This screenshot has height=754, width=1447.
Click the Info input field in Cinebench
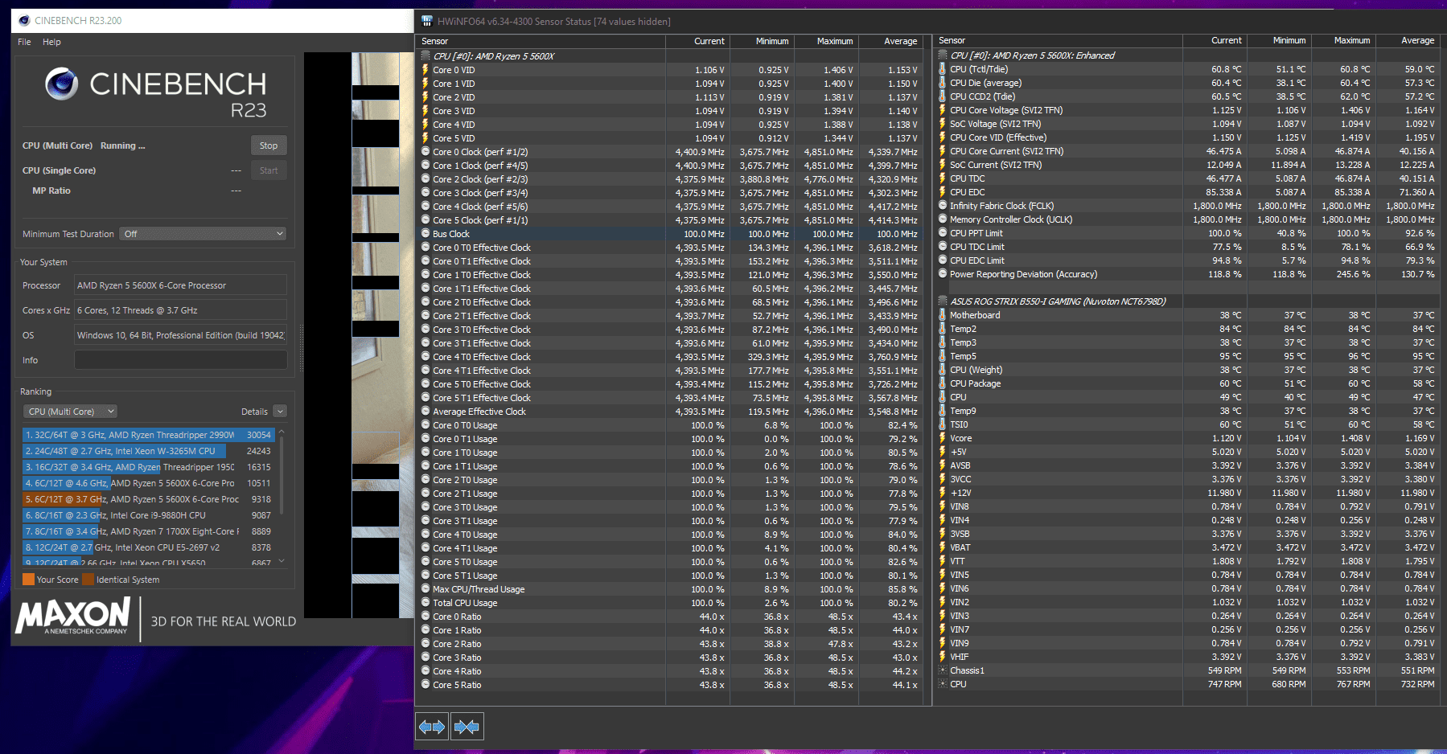pos(181,360)
